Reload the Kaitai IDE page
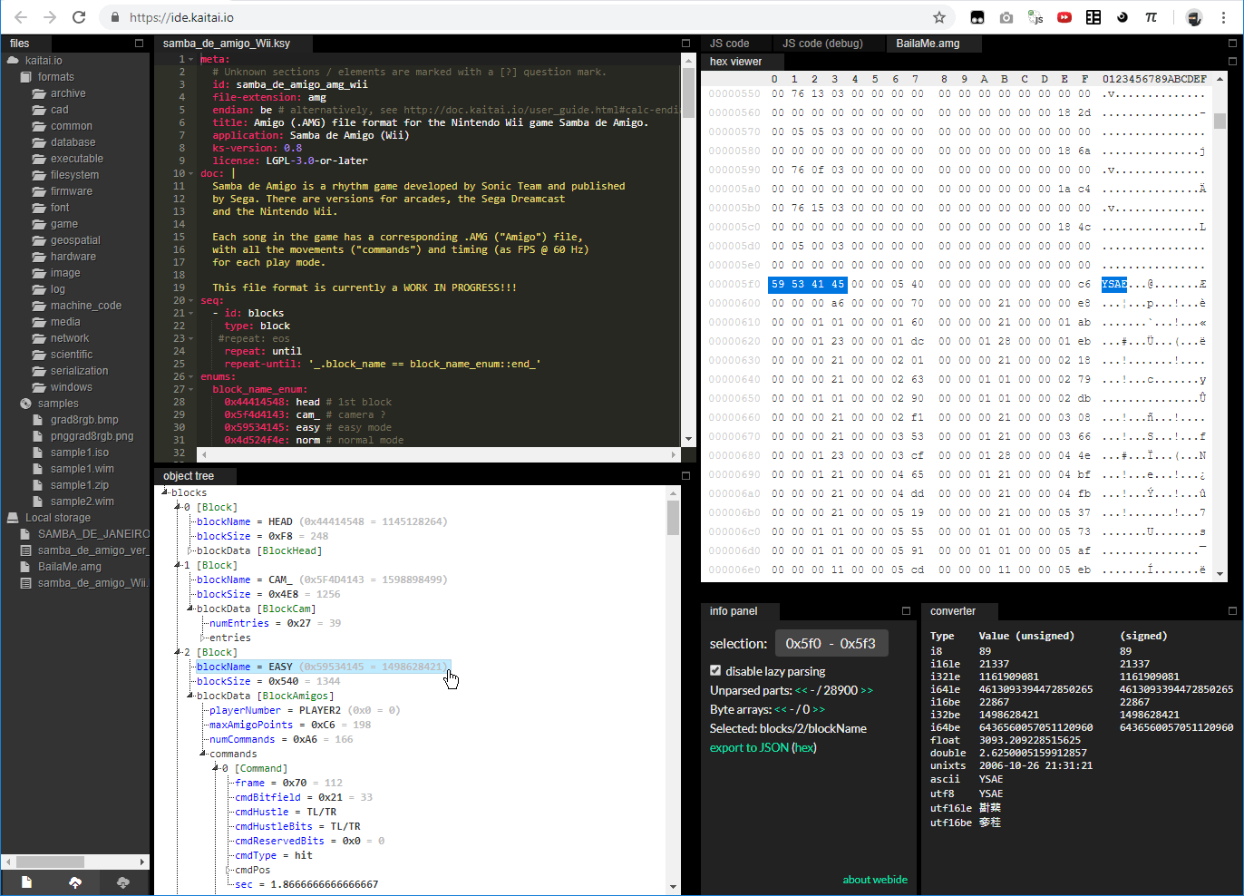Screen dimensions: 1244x896 coord(79,17)
